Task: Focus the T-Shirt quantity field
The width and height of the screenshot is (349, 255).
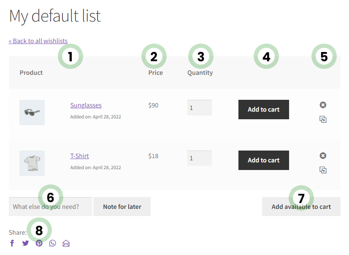Action: pyautogui.click(x=200, y=158)
